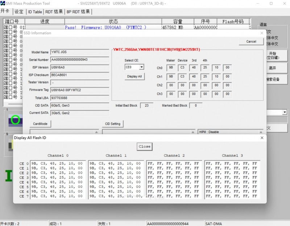Click the port 1 green circle status icon
The height and width of the screenshot is (226, 290).
coord(15,119)
